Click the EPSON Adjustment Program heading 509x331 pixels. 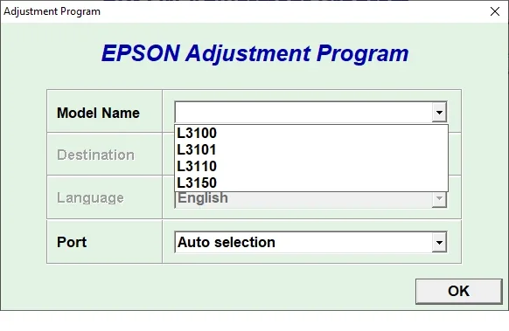(x=254, y=53)
